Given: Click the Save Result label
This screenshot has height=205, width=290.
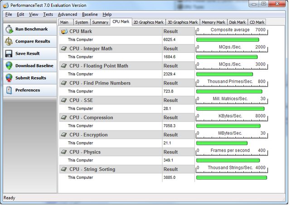Looking at the screenshot, I should 28,54.
